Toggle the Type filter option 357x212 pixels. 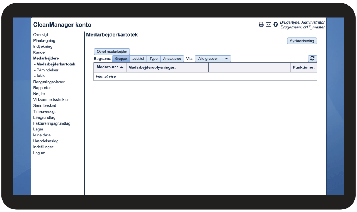153,59
